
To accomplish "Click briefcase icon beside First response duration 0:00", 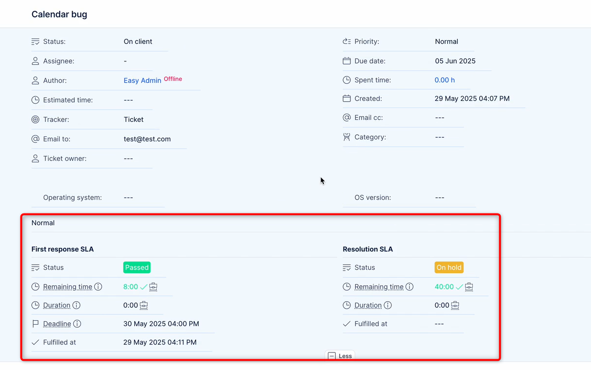I will coord(144,305).
